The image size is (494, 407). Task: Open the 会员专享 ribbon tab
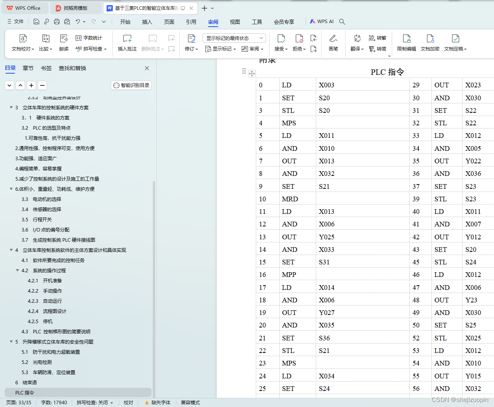284,22
